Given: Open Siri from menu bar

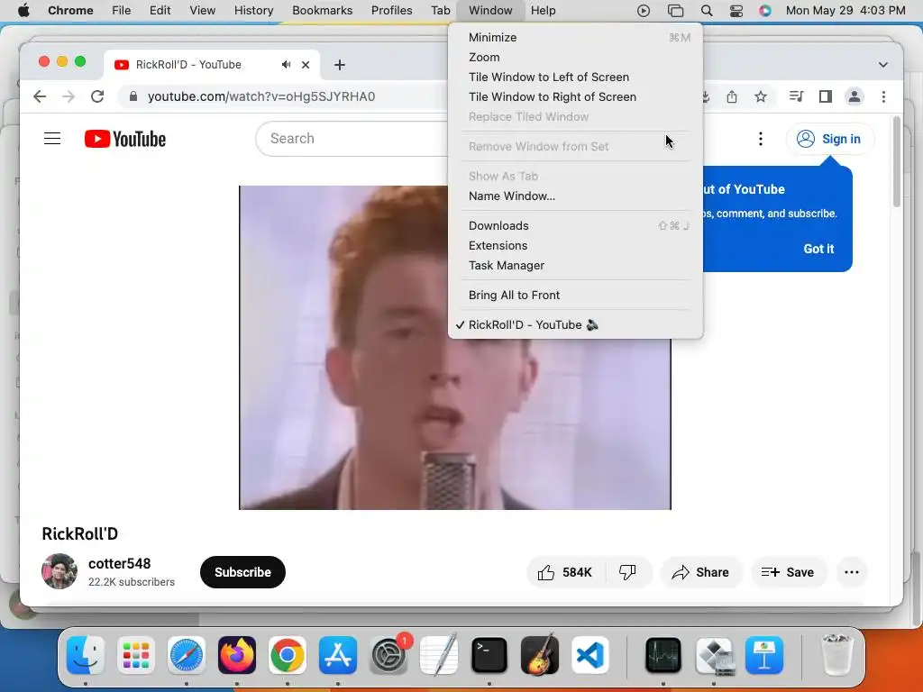Looking at the screenshot, I should 764,11.
